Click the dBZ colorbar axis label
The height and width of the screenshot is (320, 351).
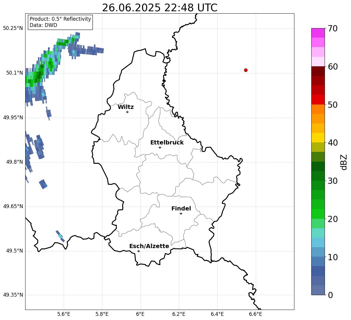pyautogui.click(x=344, y=162)
